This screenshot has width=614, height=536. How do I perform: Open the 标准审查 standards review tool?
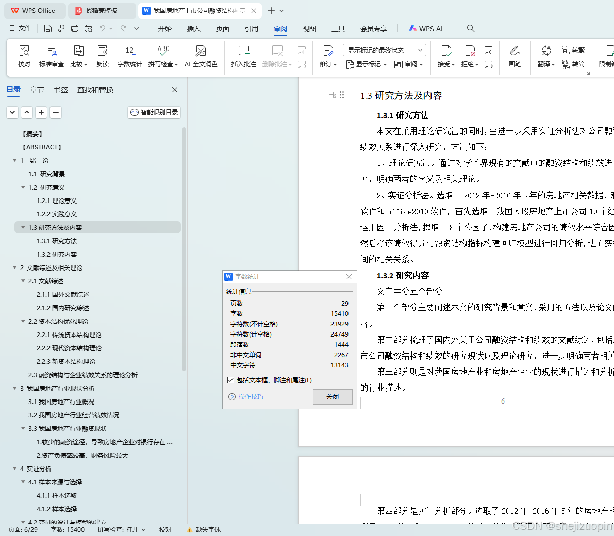click(52, 56)
